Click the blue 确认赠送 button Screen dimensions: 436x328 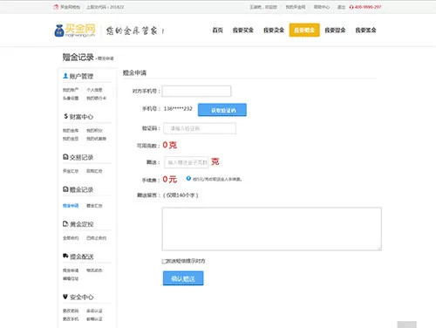(x=183, y=278)
